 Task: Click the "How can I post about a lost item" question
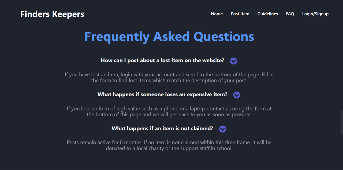[x=162, y=60]
